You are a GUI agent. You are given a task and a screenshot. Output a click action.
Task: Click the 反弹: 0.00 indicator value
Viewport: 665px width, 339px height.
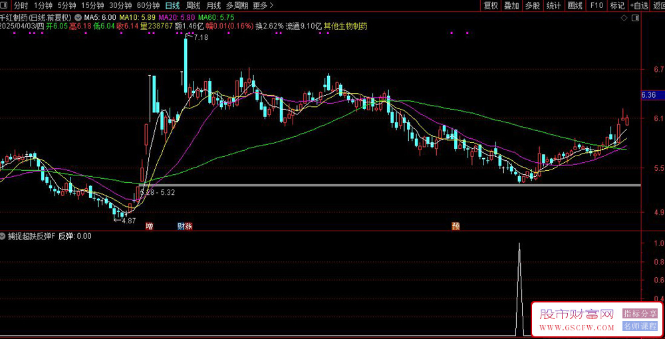click(x=74, y=236)
